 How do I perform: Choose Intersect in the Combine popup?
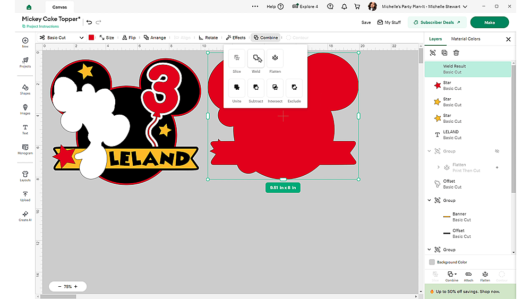tap(275, 91)
